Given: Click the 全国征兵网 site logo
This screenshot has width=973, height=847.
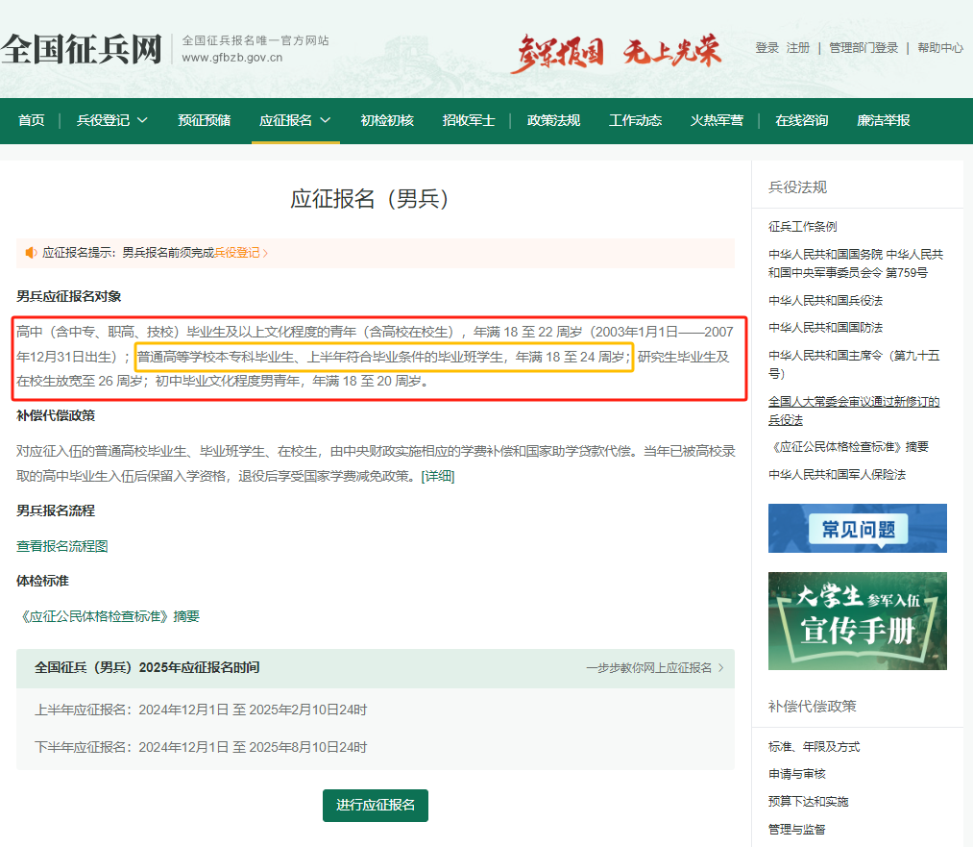Looking at the screenshot, I should point(82,48).
